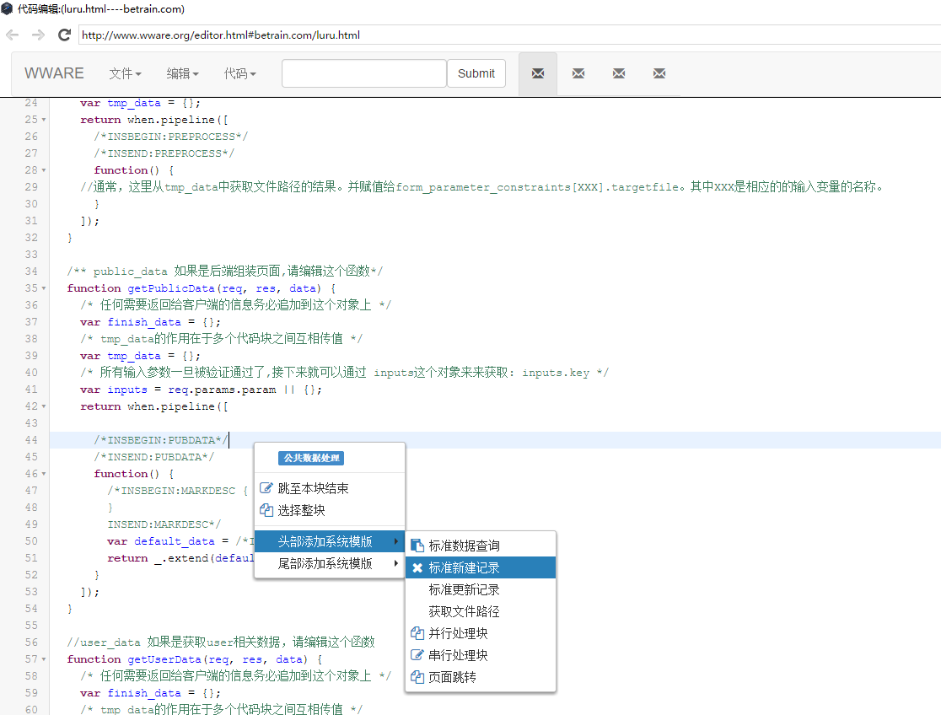This screenshot has width=941, height=715.
Task: Choose 标准更新记录 from the submenu
Action: click(x=480, y=589)
